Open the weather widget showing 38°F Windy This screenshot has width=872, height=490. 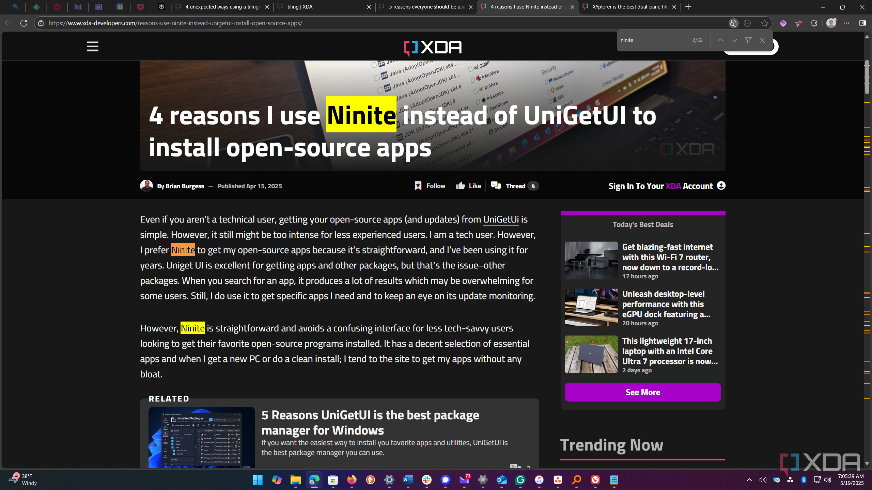(22, 479)
